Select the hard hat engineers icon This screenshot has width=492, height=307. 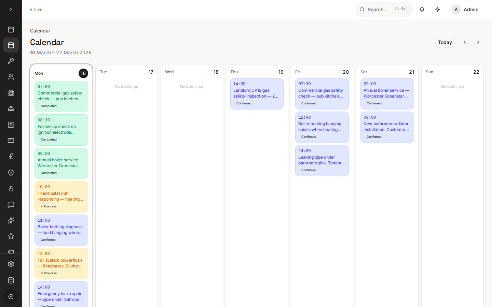11,108
